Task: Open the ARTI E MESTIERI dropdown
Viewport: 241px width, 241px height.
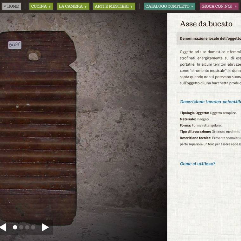Action: coord(114,6)
